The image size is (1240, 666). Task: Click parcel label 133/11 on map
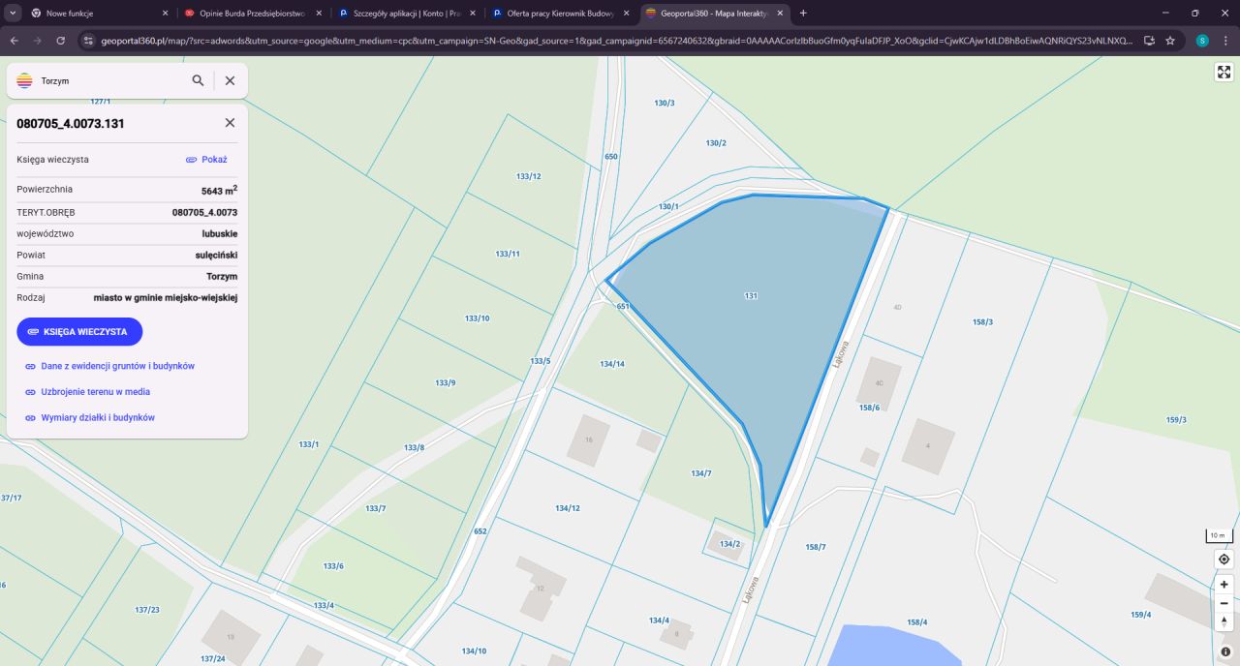(x=508, y=254)
